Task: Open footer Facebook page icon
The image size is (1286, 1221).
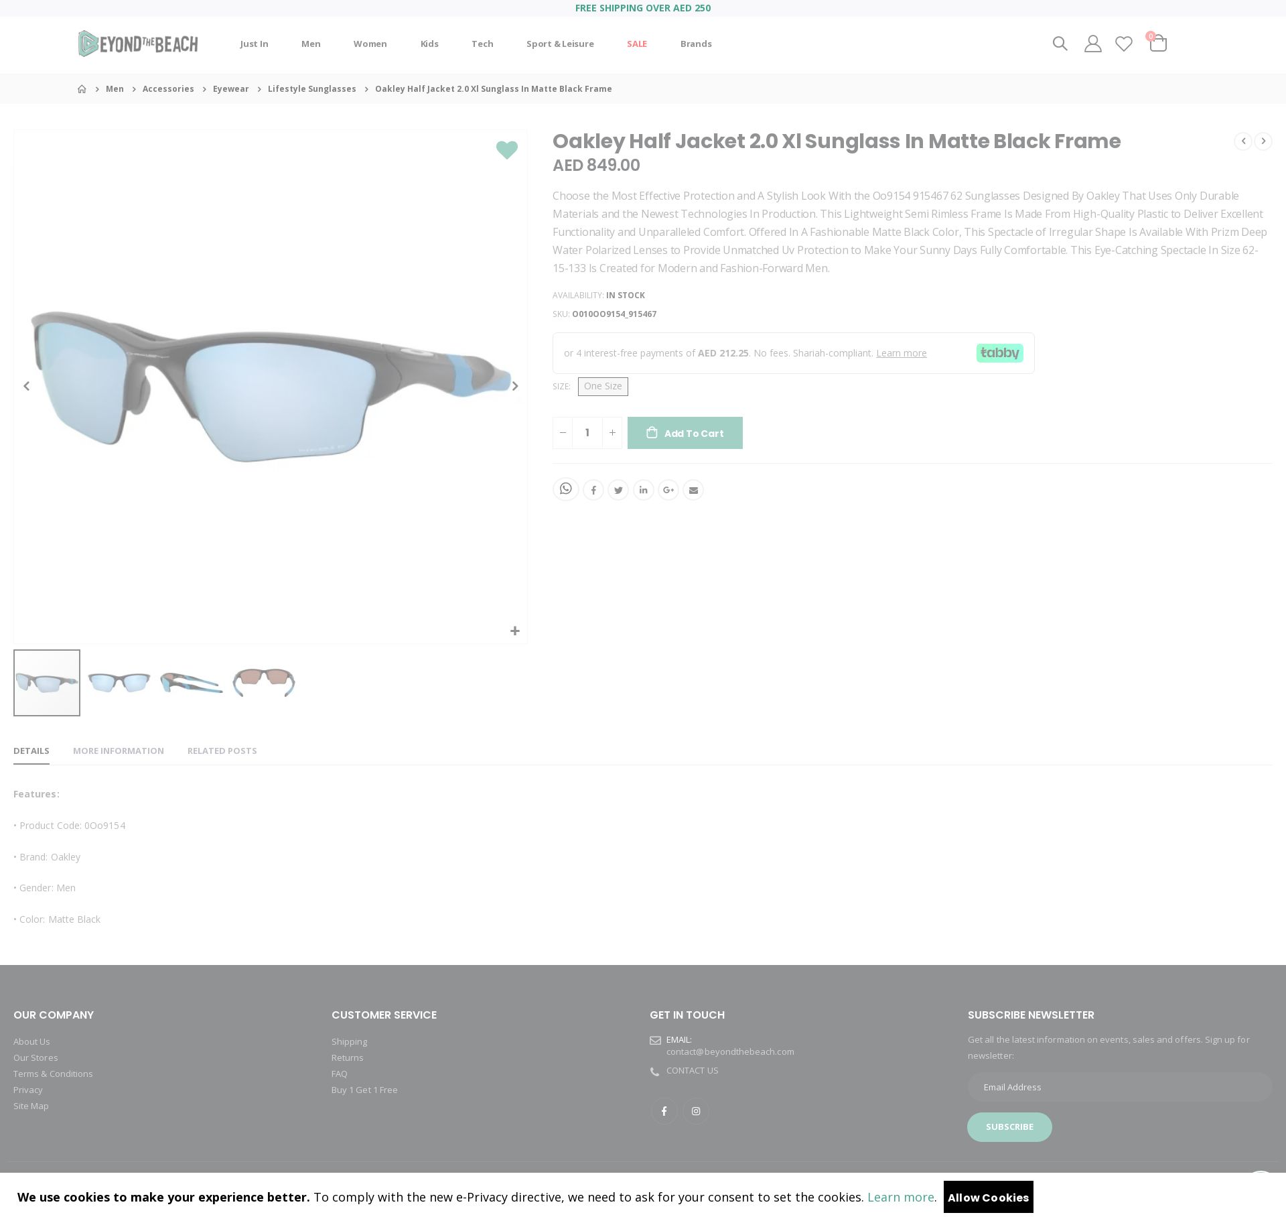Action: pyautogui.click(x=664, y=1111)
